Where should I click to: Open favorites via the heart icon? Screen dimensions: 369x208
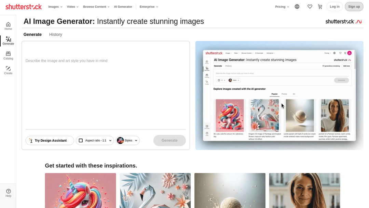(310, 6)
